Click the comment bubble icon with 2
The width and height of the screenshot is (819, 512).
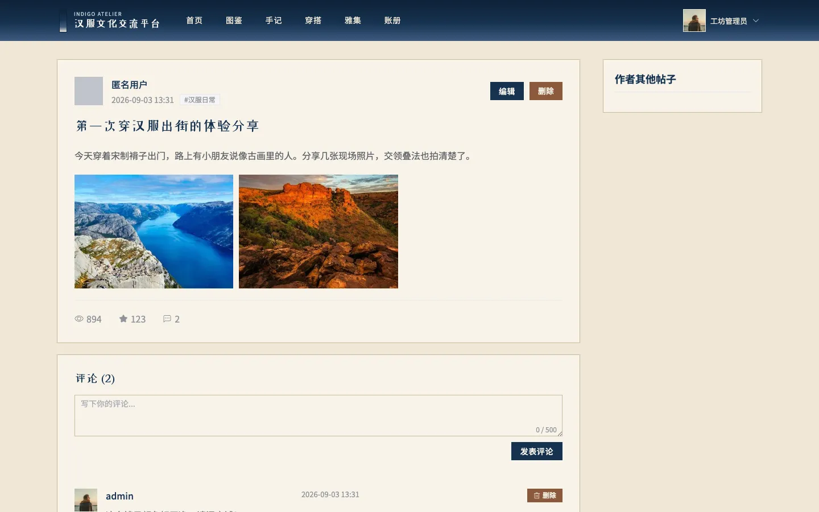pyautogui.click(x=167, y=319)
